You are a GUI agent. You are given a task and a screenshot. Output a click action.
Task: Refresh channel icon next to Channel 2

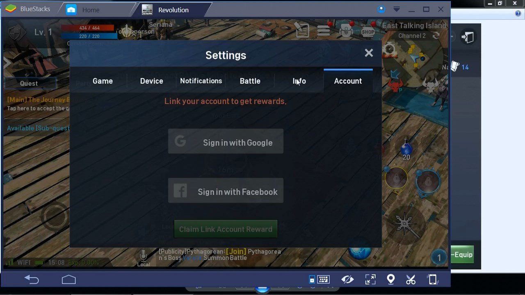436,36
